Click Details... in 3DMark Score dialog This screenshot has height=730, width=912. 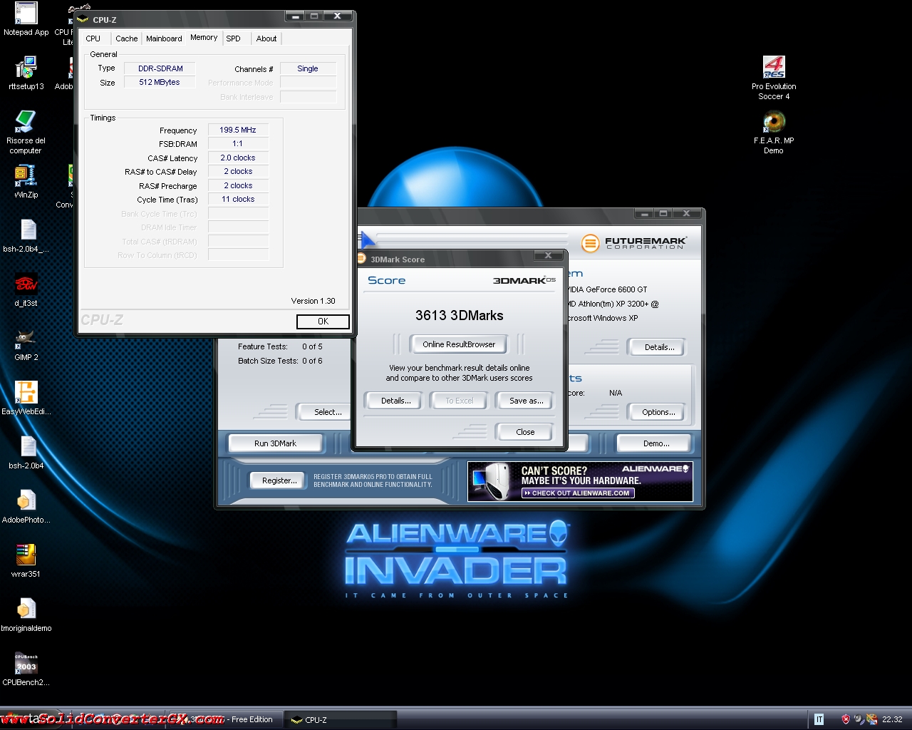(x=395, y=401)
